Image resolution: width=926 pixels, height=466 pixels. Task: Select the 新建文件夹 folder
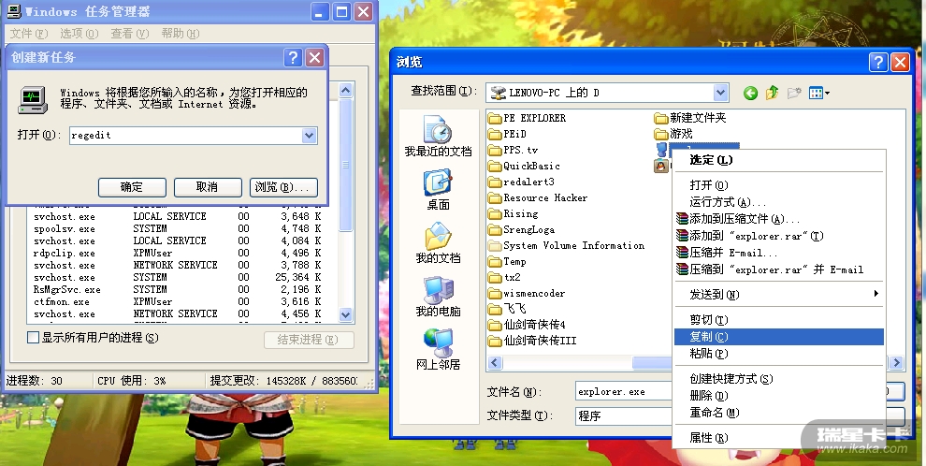(x=690, y=118)
